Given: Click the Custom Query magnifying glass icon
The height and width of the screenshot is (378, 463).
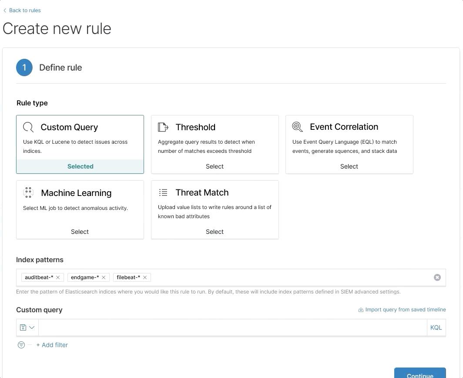Looking at the screenshot, I should (28, 127).
